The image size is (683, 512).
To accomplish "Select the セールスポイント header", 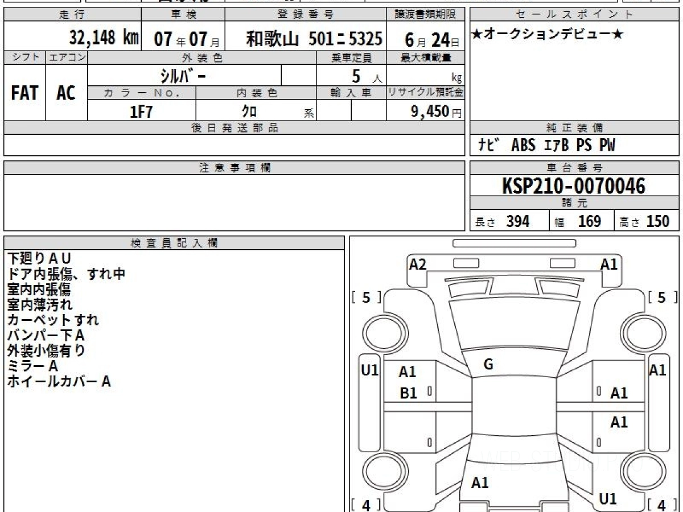I will [x=575, y=15].
